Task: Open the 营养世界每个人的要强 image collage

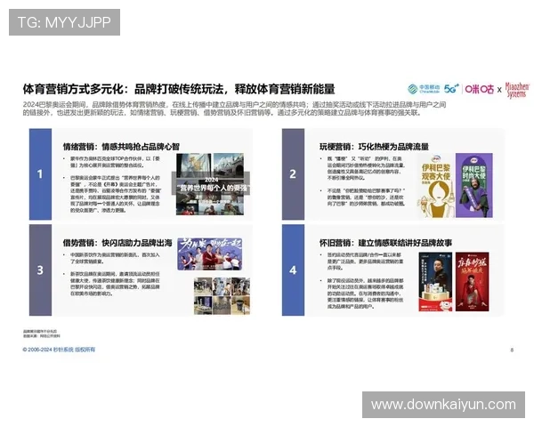Action: tap(210, 184)
